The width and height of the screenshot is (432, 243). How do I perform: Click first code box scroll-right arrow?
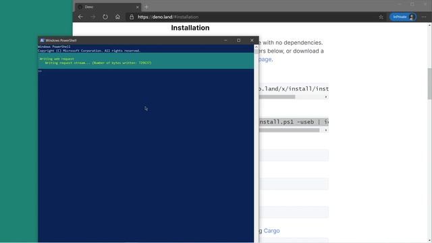point(326,97)
